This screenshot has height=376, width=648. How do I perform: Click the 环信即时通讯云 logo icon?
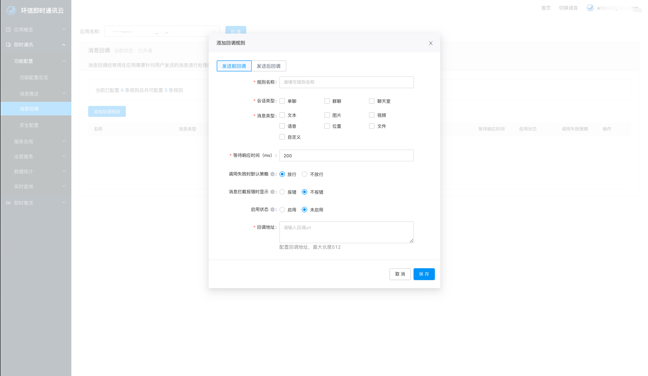[x=11, y=10]
